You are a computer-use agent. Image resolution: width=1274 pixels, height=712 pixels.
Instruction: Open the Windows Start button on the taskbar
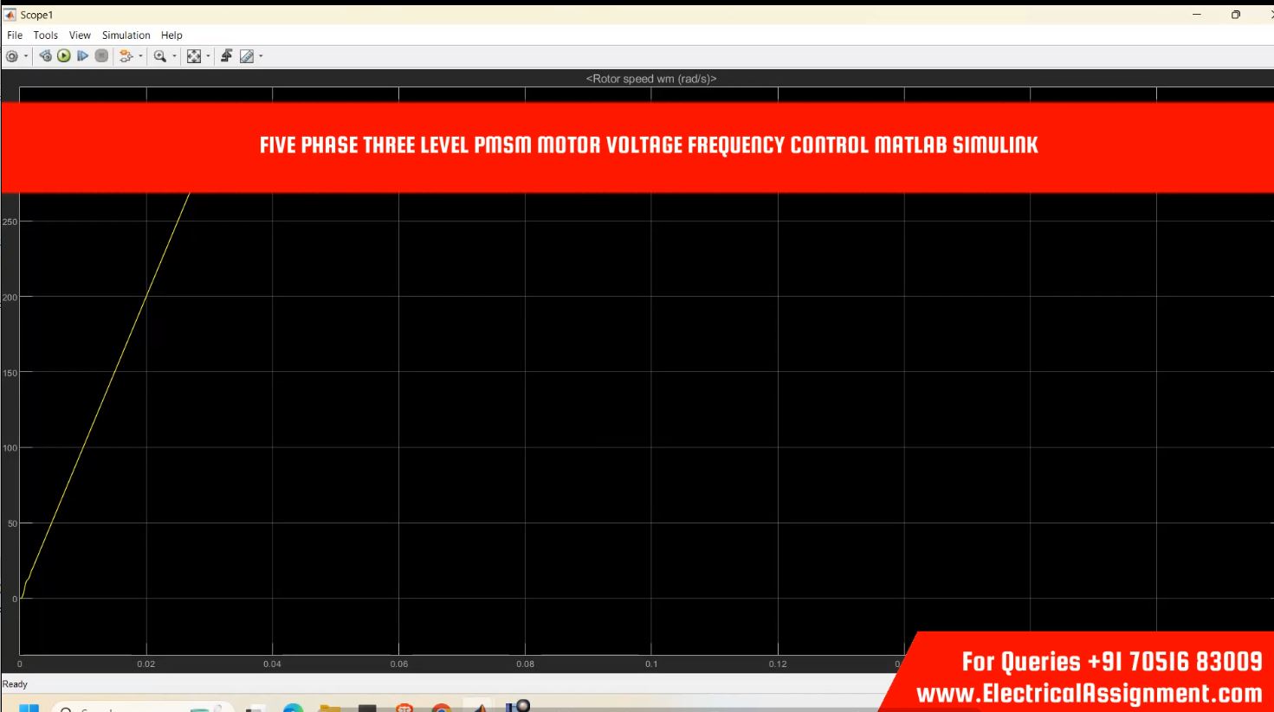click(29, 708)
